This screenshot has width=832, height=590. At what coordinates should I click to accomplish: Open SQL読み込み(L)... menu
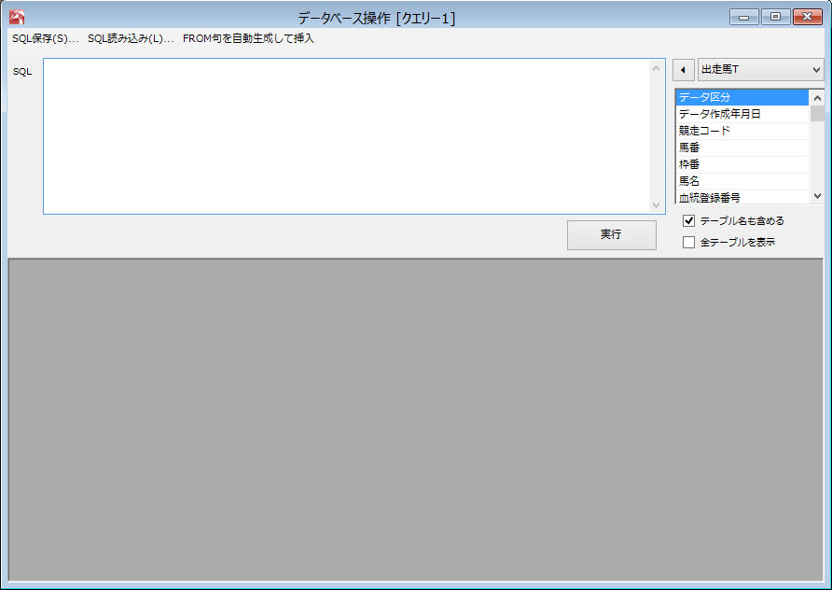pos(131,39)
